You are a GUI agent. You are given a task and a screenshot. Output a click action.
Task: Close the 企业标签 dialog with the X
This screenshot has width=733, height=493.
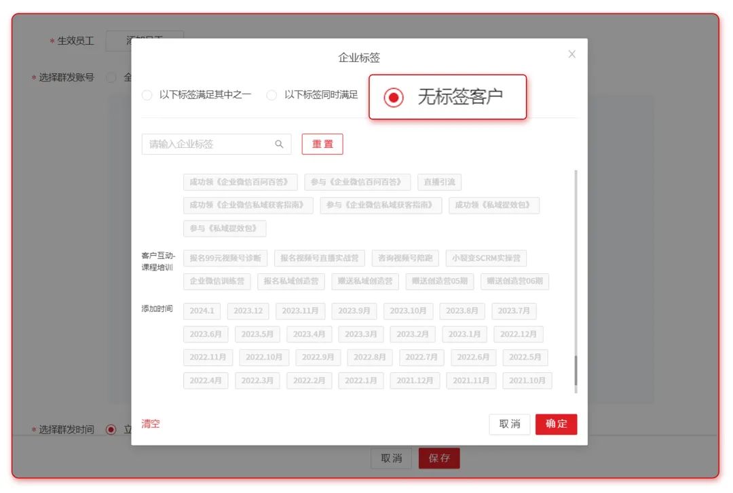[x=571, y=54]
